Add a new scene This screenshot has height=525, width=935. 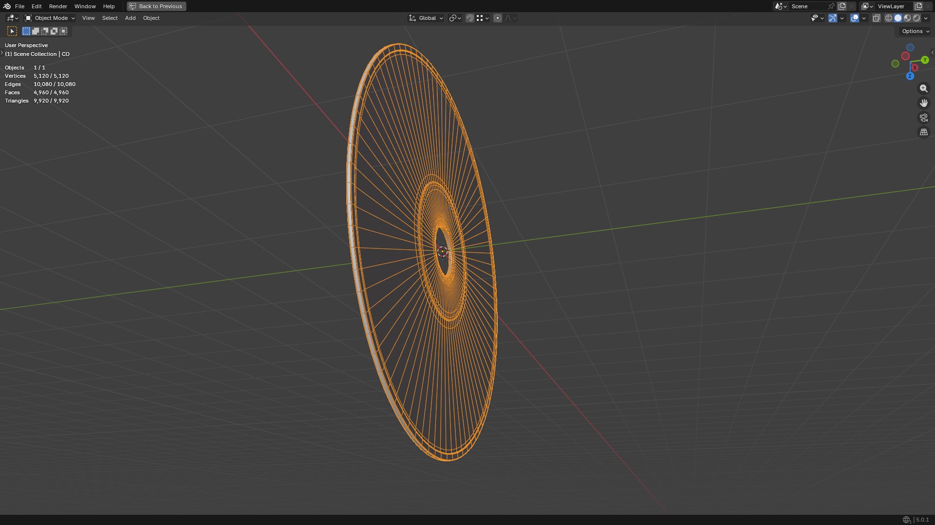click(842, 6)
